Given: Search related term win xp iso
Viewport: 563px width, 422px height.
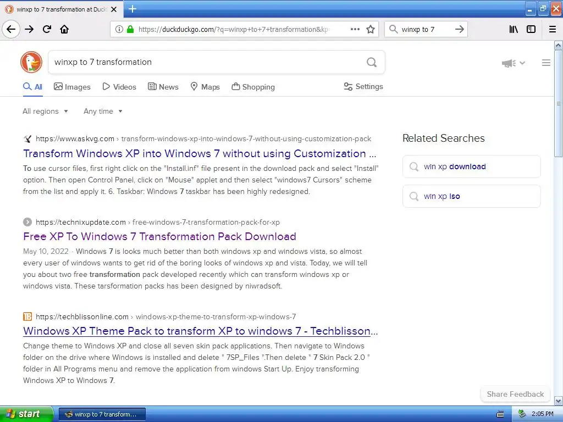Looking at the screenshot, I should pos(471,196).
